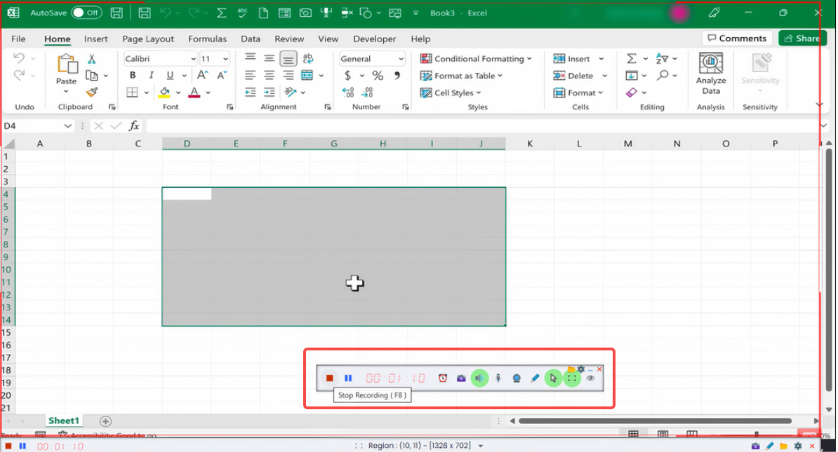838x452 pixels.
Task: Take a screenshot with the recorder camera icon
Action: (x=461, y=378)
